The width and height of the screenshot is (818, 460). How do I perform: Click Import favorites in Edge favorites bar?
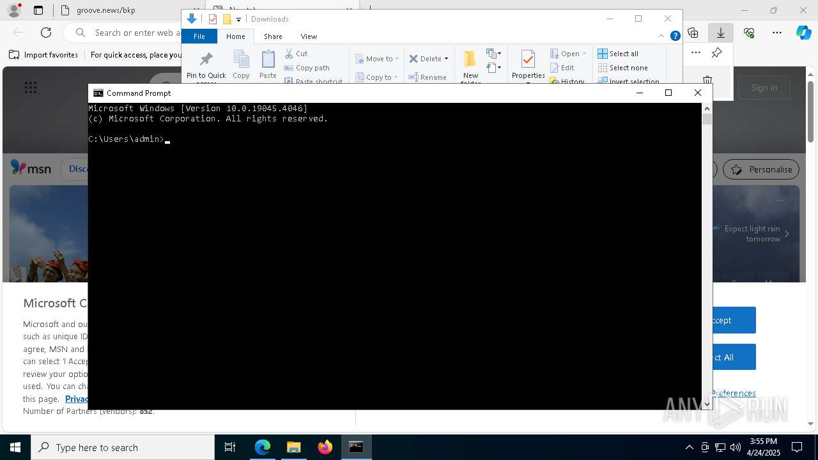pyautogui.click(x=43, y=55)
